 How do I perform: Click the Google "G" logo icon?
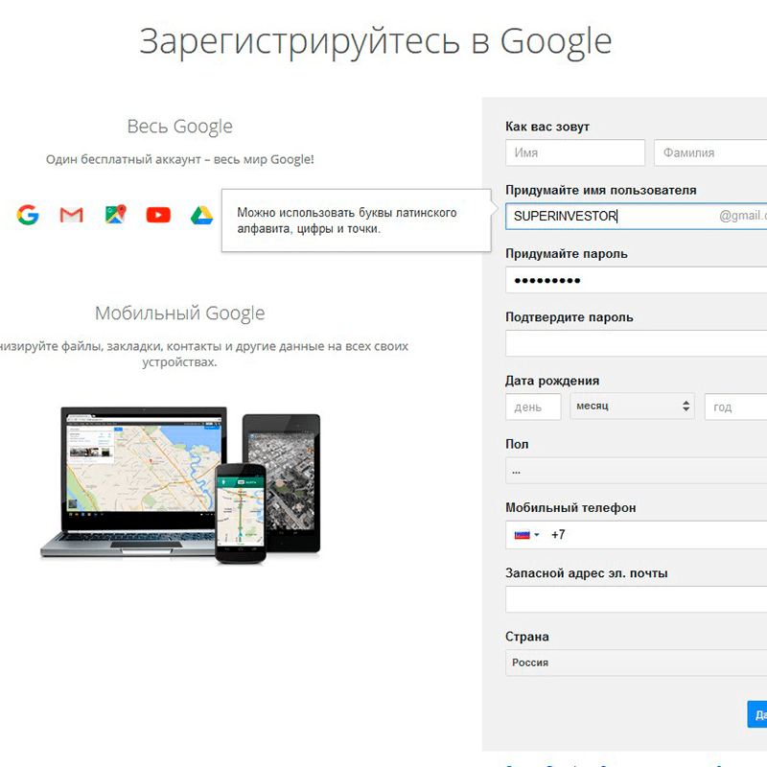coord(28,215)
